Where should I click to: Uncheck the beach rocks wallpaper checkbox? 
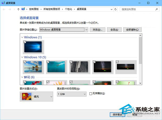[25, 62]
